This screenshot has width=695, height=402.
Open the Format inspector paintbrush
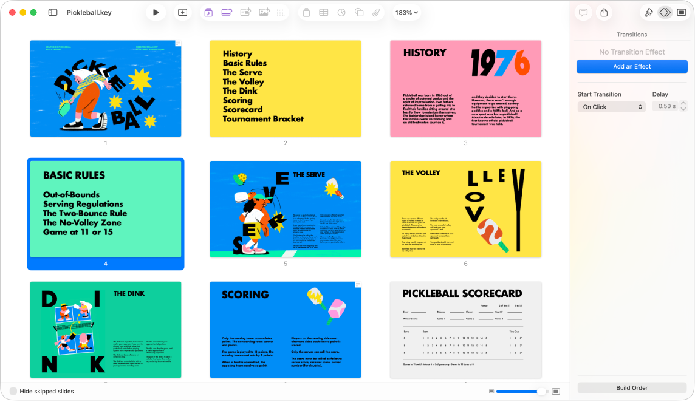[649, 12]
